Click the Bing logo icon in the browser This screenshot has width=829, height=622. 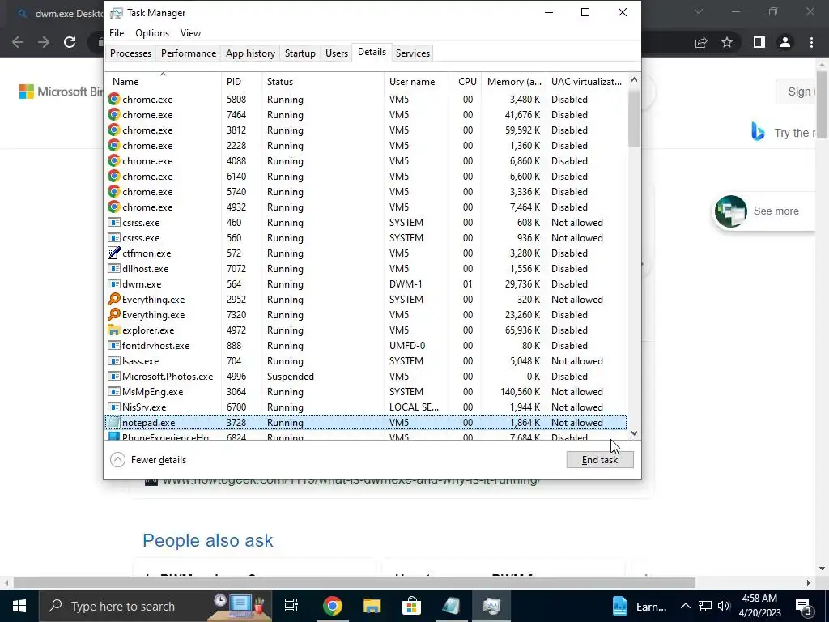pyautogui.click(x=758, y=132)
